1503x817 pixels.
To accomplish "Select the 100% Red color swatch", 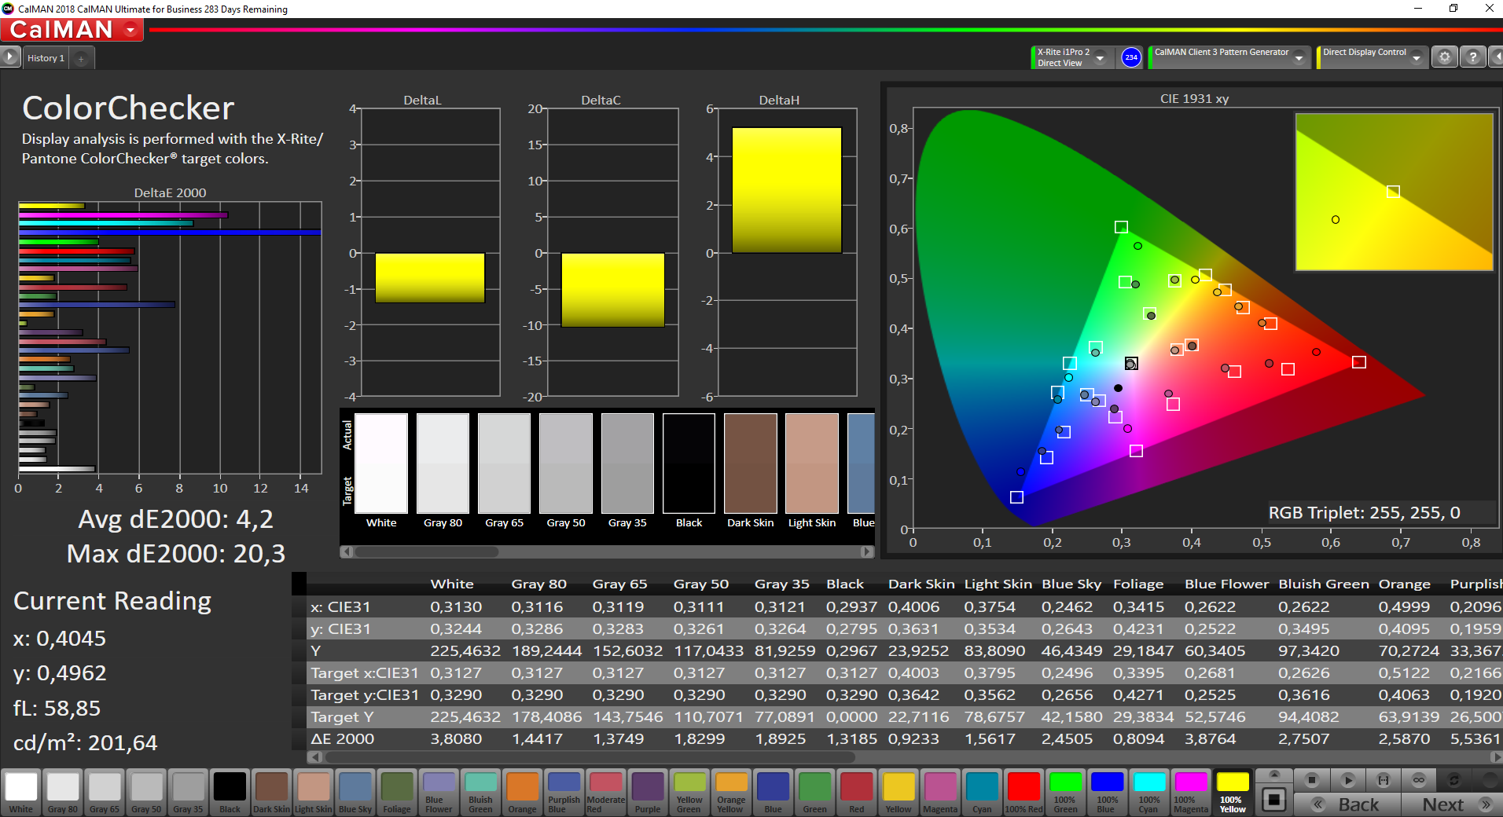I will click(x=1023, y=792).
